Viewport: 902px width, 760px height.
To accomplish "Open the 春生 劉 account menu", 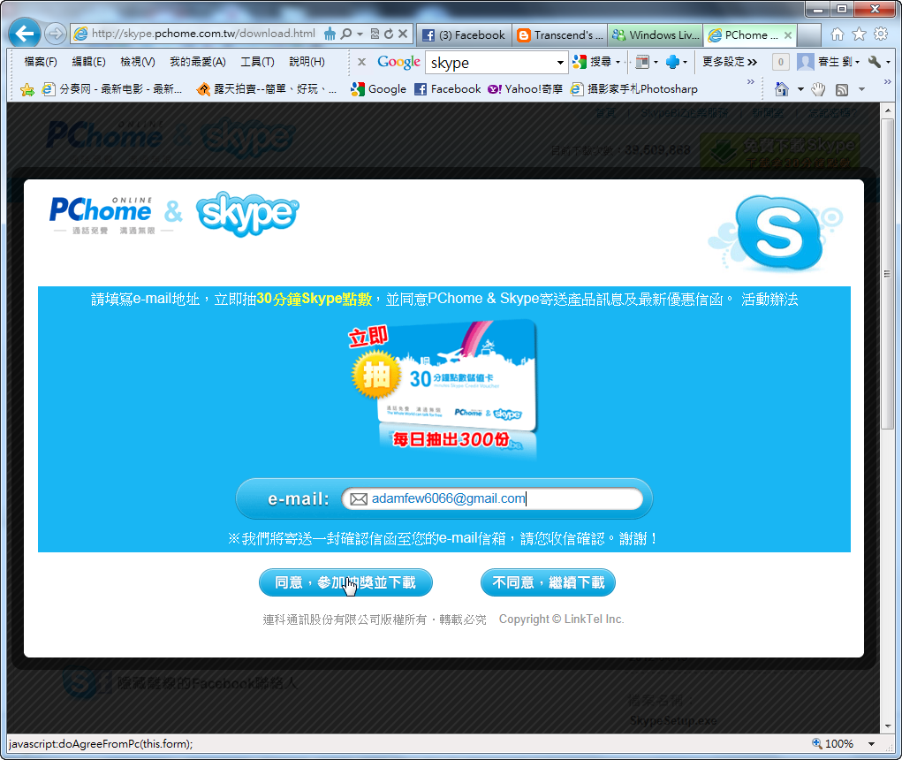I will pos(829,62).
